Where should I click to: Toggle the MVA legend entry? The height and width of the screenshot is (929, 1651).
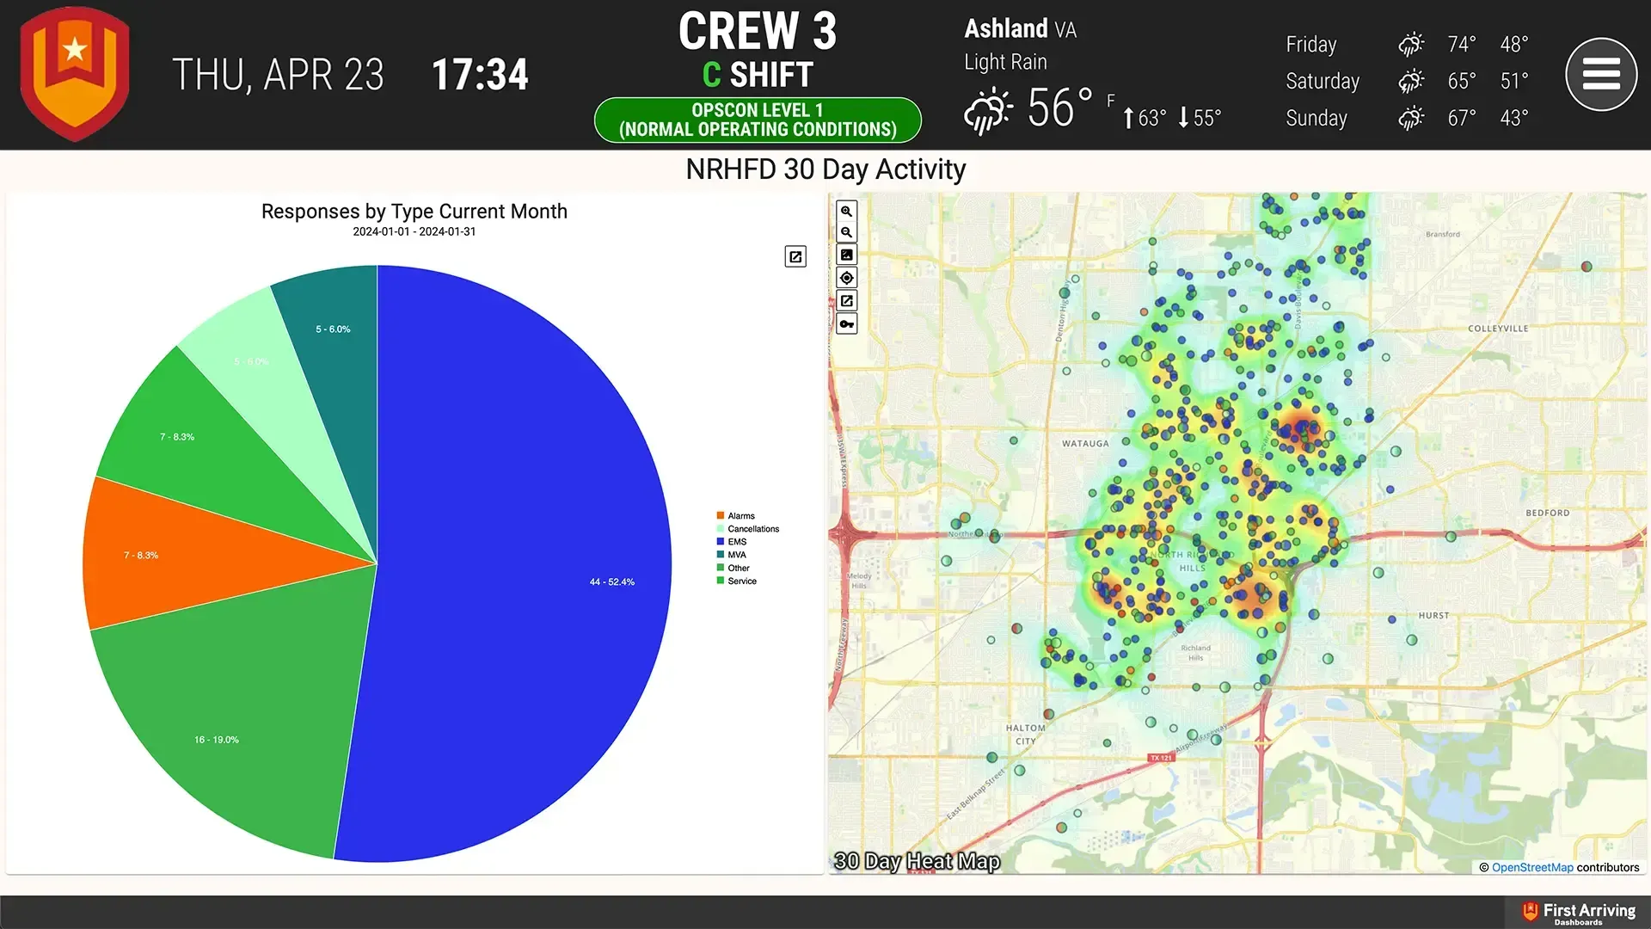pos(732,555)
